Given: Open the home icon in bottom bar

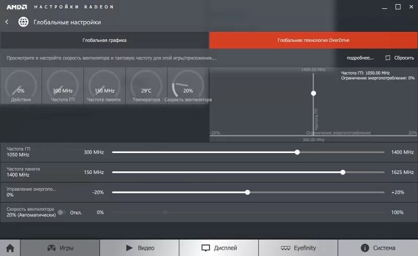Looking at the screenshot, I should click(x=10, y=248).
